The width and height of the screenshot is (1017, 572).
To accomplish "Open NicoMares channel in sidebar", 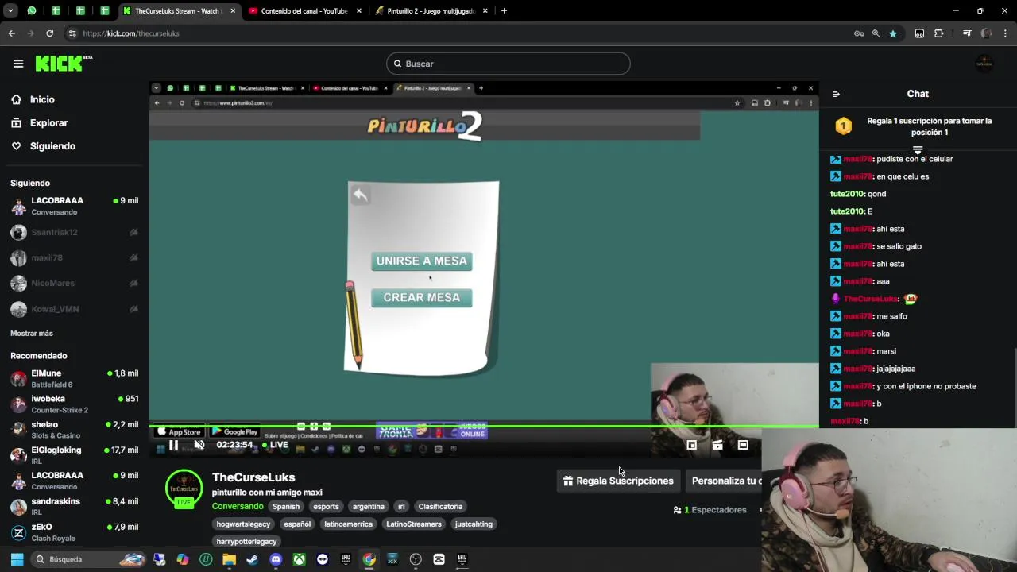I will pos(75,283).
